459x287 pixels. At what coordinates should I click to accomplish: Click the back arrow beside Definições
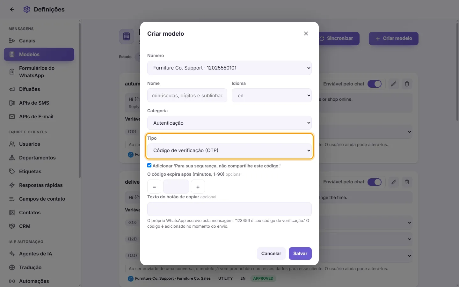tap(12, 10)
